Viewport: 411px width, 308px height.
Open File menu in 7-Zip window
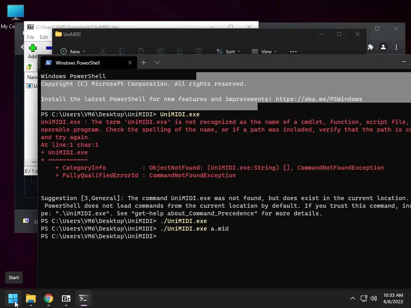pyautogui.click(x=31, y=37)
